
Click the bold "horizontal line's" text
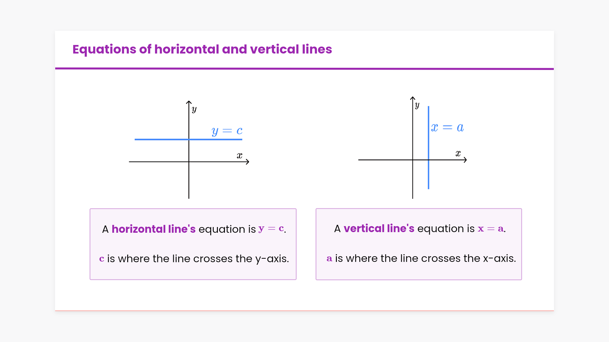(x=154, y=229)
